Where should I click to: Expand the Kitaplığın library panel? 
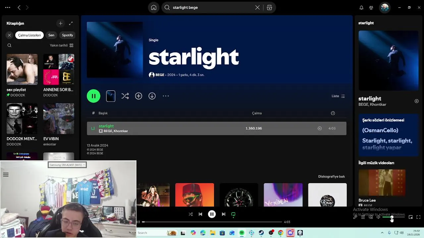coord(71,23)
